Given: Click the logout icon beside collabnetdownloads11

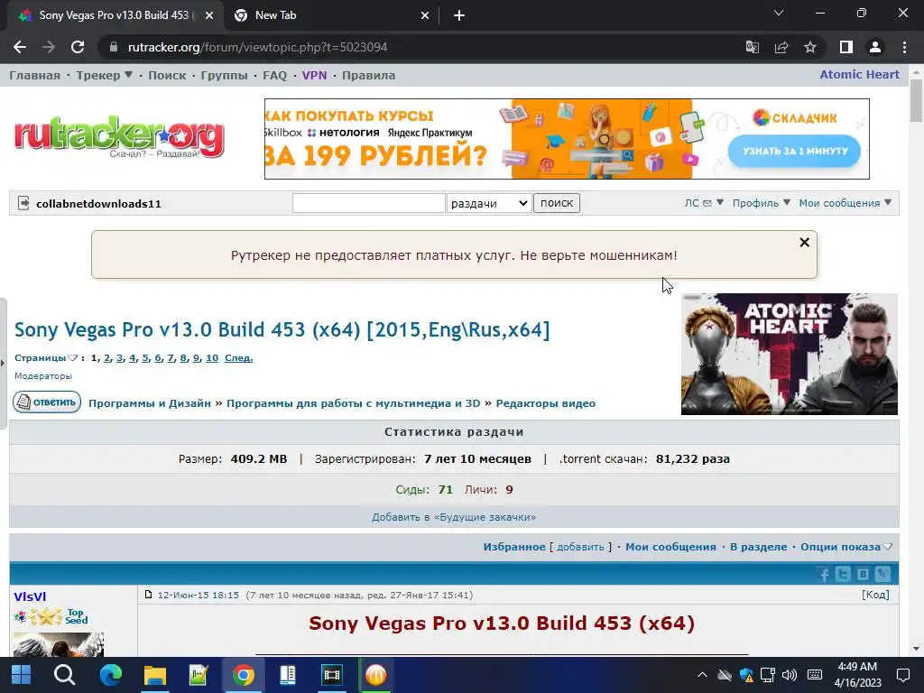Looking at the screenshot, I should (x=23, y=203).
